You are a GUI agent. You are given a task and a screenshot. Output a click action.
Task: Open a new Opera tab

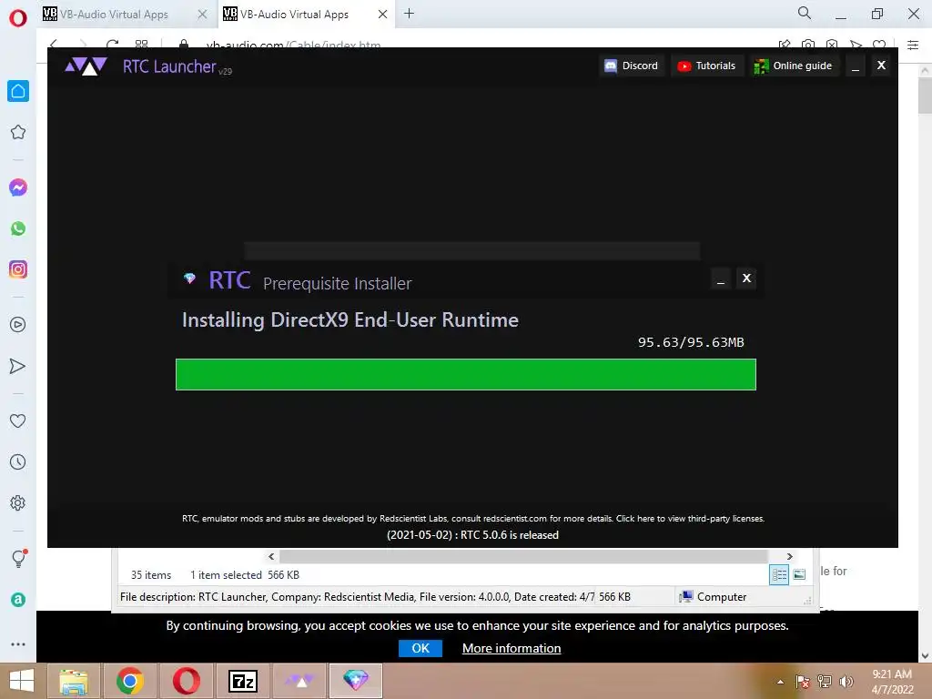click(x=409, y=14)
